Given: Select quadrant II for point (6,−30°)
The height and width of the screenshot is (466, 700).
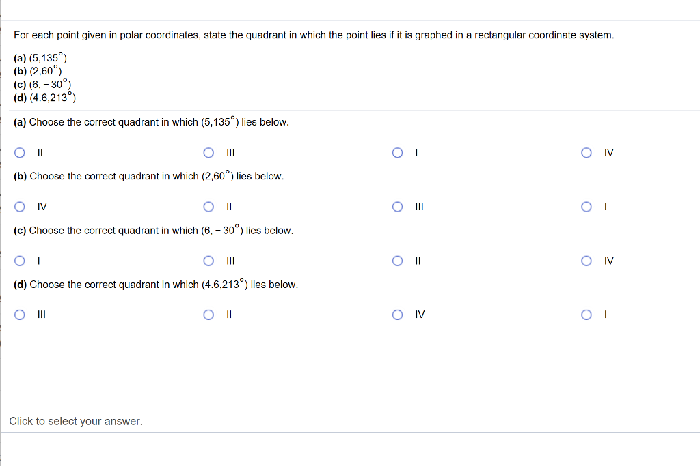Looking at the screenshot, I should [x=397, y=261].
